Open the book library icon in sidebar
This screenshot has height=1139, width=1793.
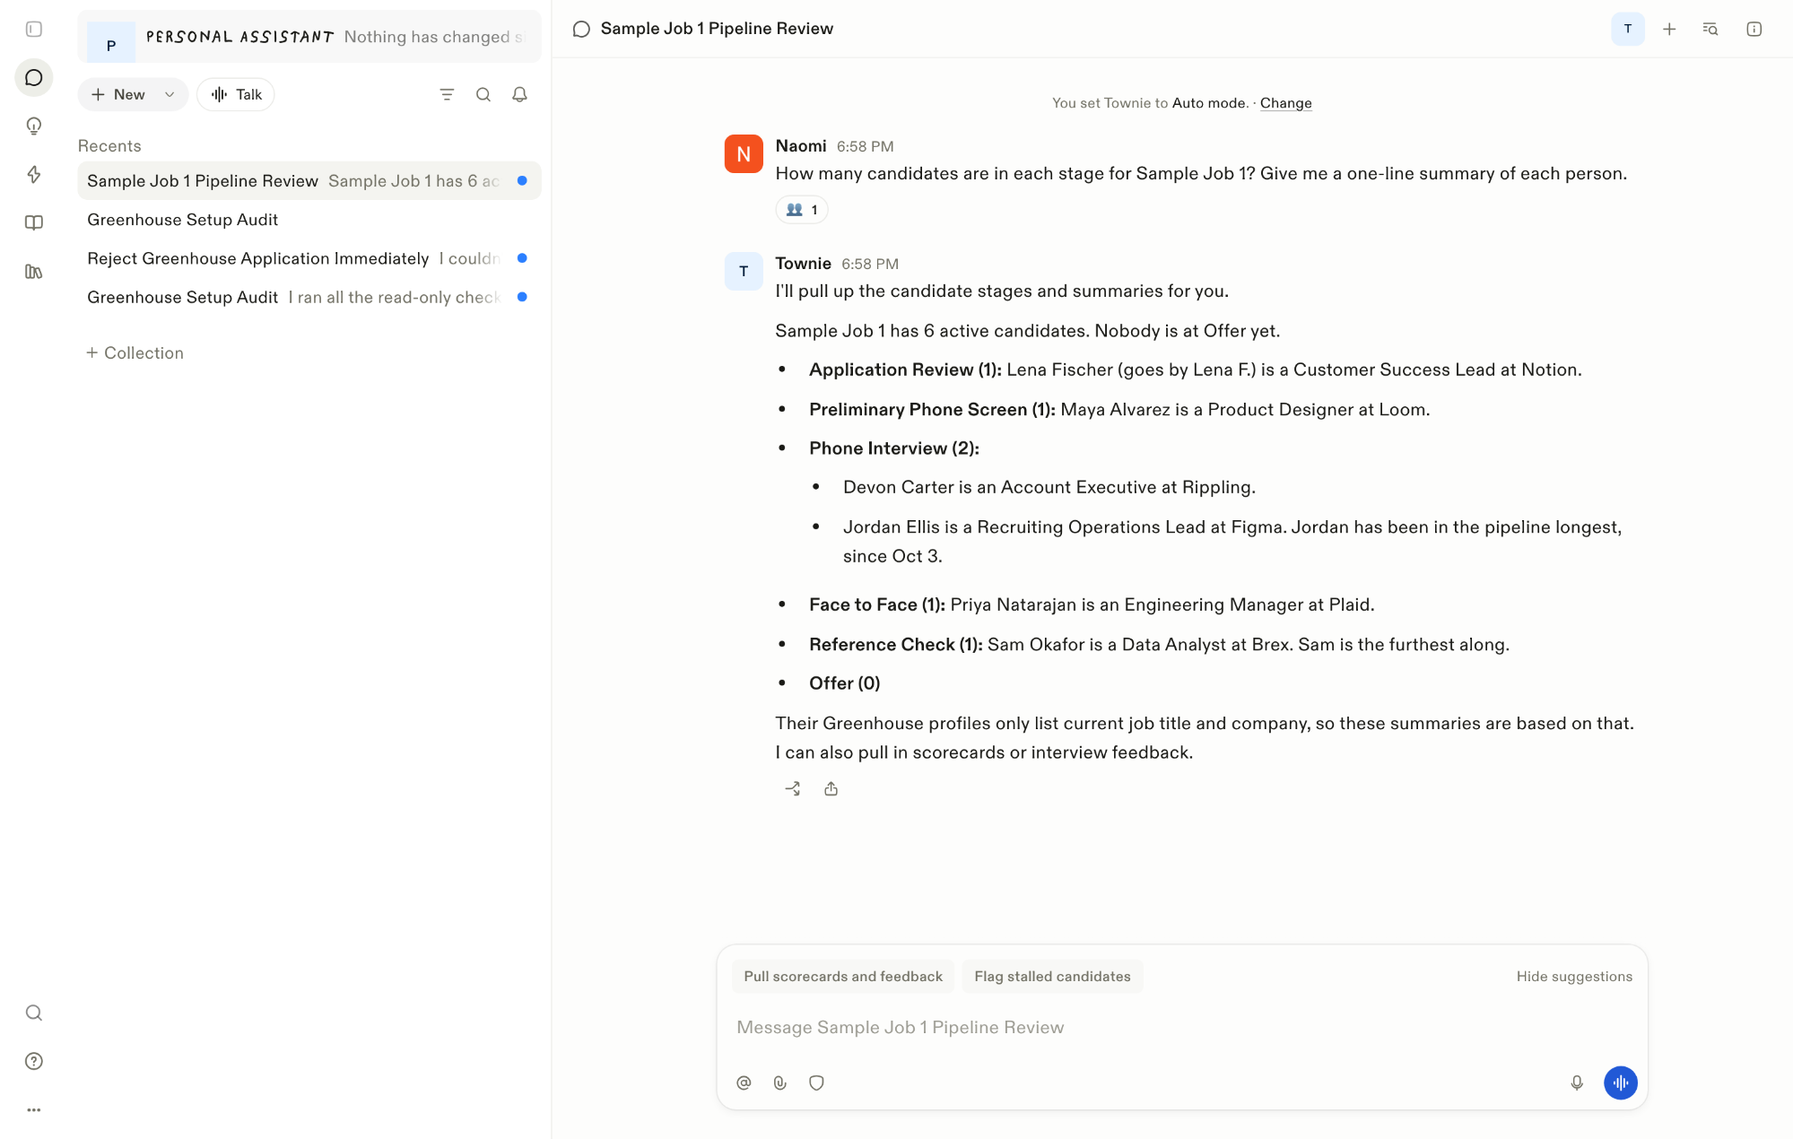[x=34, y=222]
